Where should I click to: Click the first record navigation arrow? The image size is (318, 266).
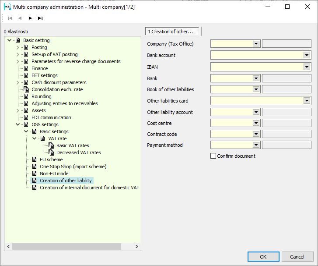[x=10, y=18]
